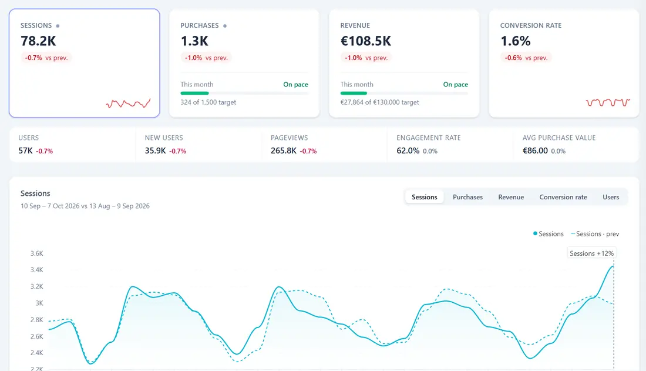Click the AVG PURCHASE VALUE €86.00 metric
The height and width of the screenshot is (371, 646).
pos(576,145)
